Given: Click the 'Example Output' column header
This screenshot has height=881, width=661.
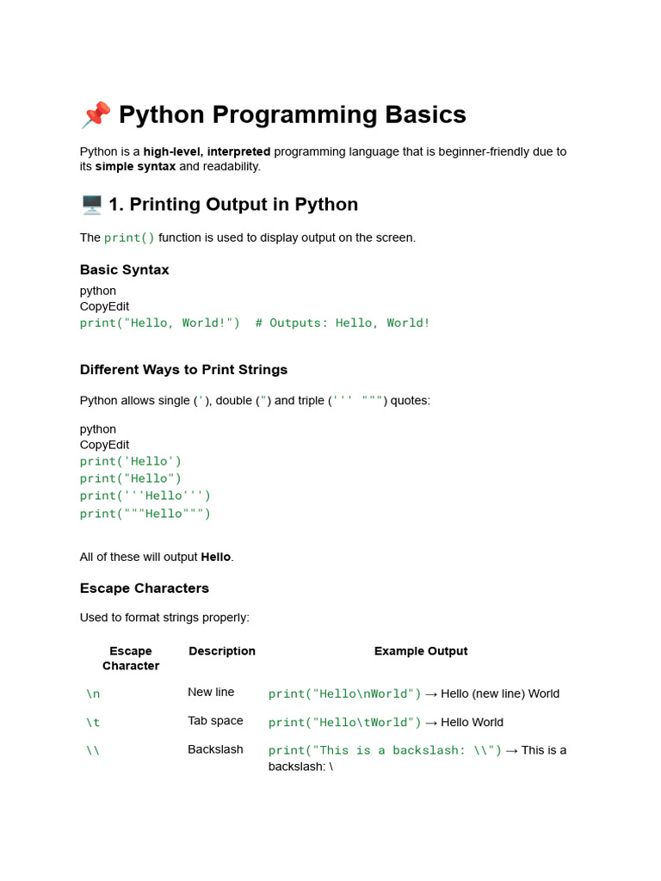Looking at the screenshot, I should pos(421,651).
